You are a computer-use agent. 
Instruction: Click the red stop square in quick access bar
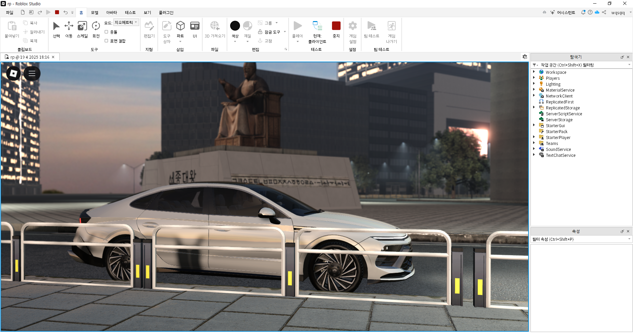click(x=57, y=12)
